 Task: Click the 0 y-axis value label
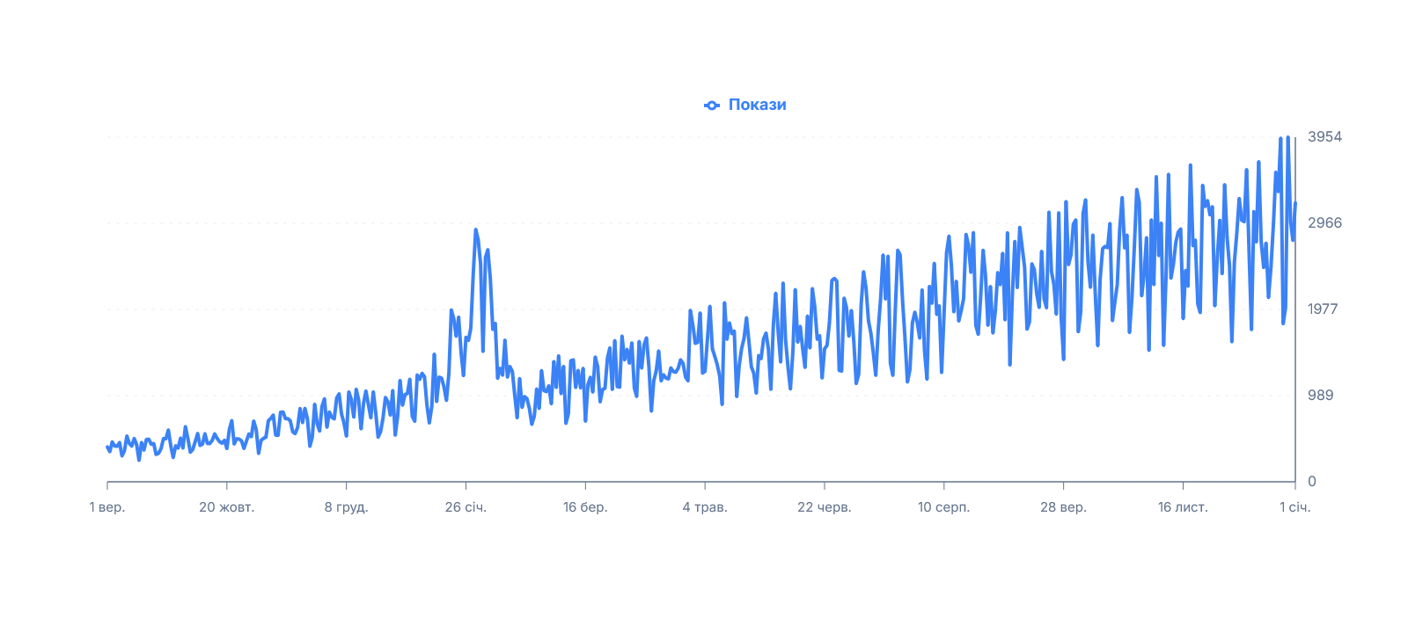[x=1312, y=482]
